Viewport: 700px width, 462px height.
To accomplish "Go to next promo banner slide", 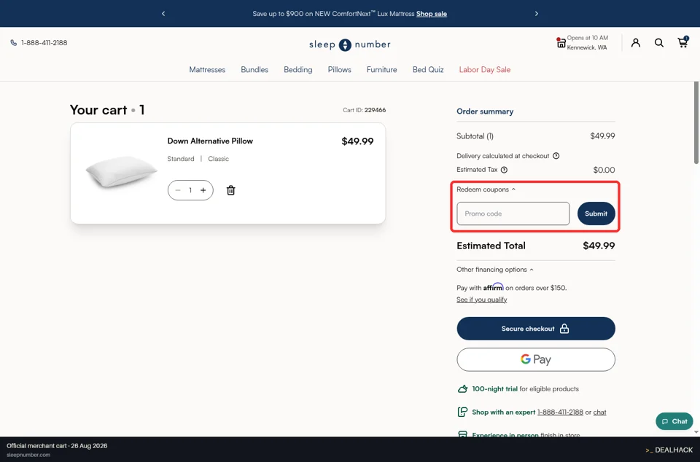I will (536, 14).
